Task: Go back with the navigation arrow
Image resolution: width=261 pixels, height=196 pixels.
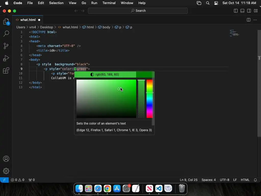Action: point(76,11)
